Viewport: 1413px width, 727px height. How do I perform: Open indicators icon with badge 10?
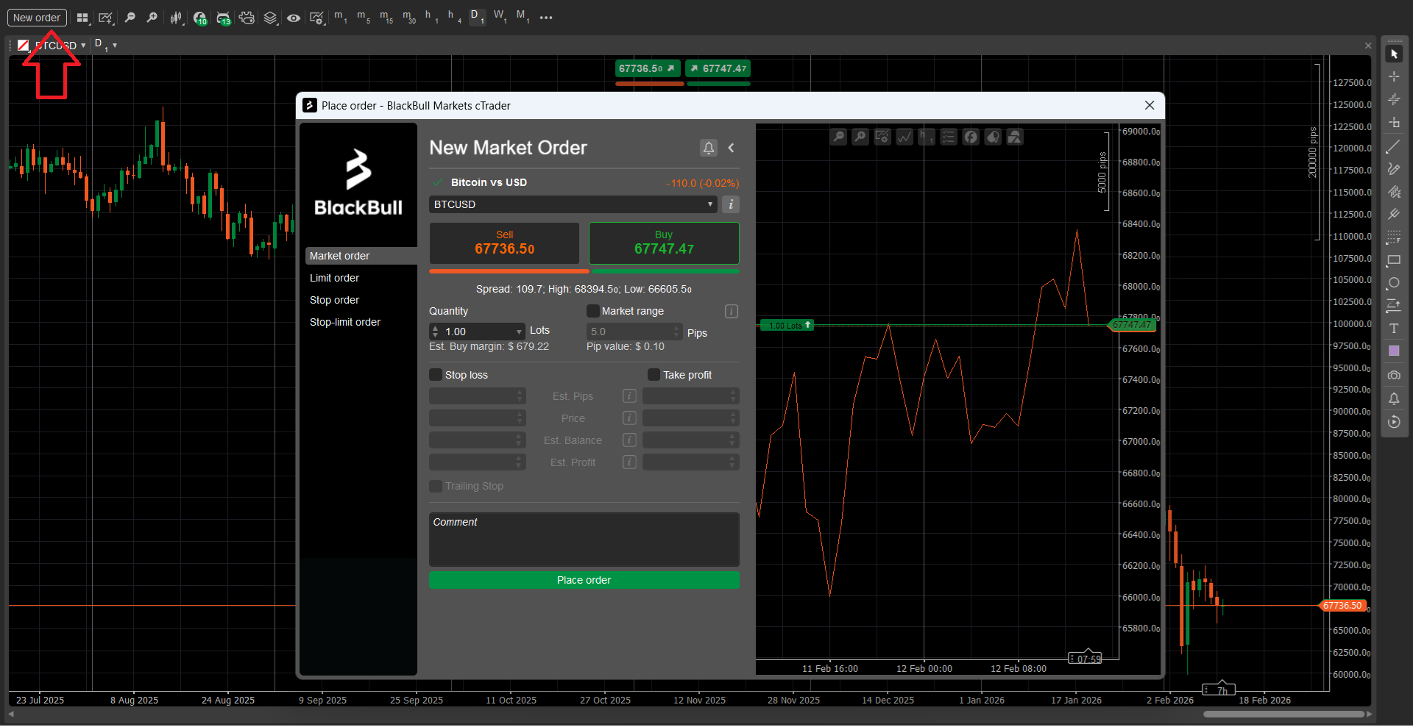click(199, 18)
